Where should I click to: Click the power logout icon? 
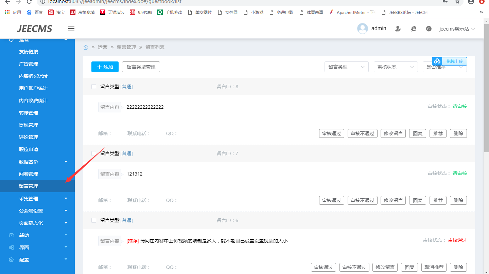pos(429,29)
